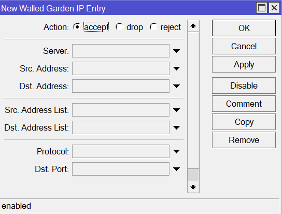Add a Comment to the entry
The height and width of the screenshot is (214, 282).
point(244,104)
